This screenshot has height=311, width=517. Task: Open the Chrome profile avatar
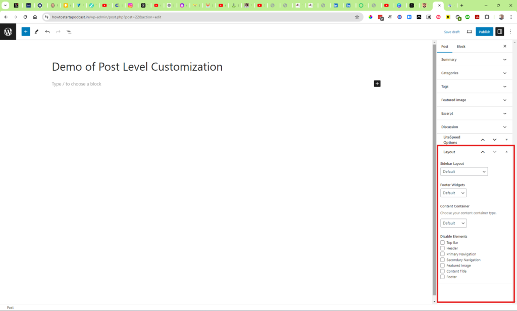pos(501,17)
